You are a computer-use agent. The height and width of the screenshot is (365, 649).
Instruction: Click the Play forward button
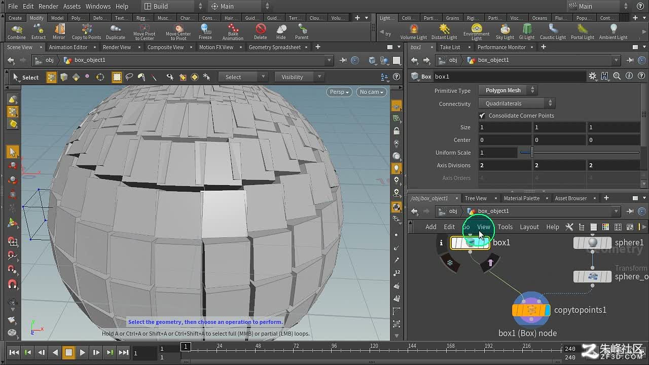(x=82, y=352)
